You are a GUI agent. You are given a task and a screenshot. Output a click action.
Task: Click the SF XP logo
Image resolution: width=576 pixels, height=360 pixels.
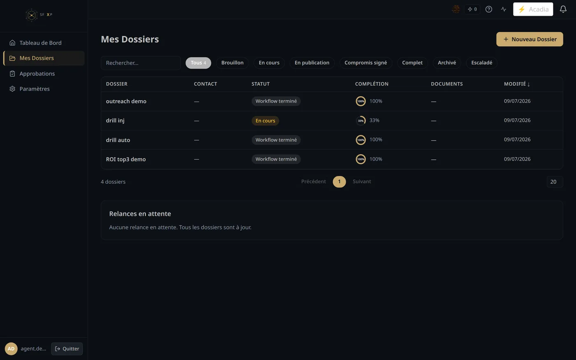point(39,15)
